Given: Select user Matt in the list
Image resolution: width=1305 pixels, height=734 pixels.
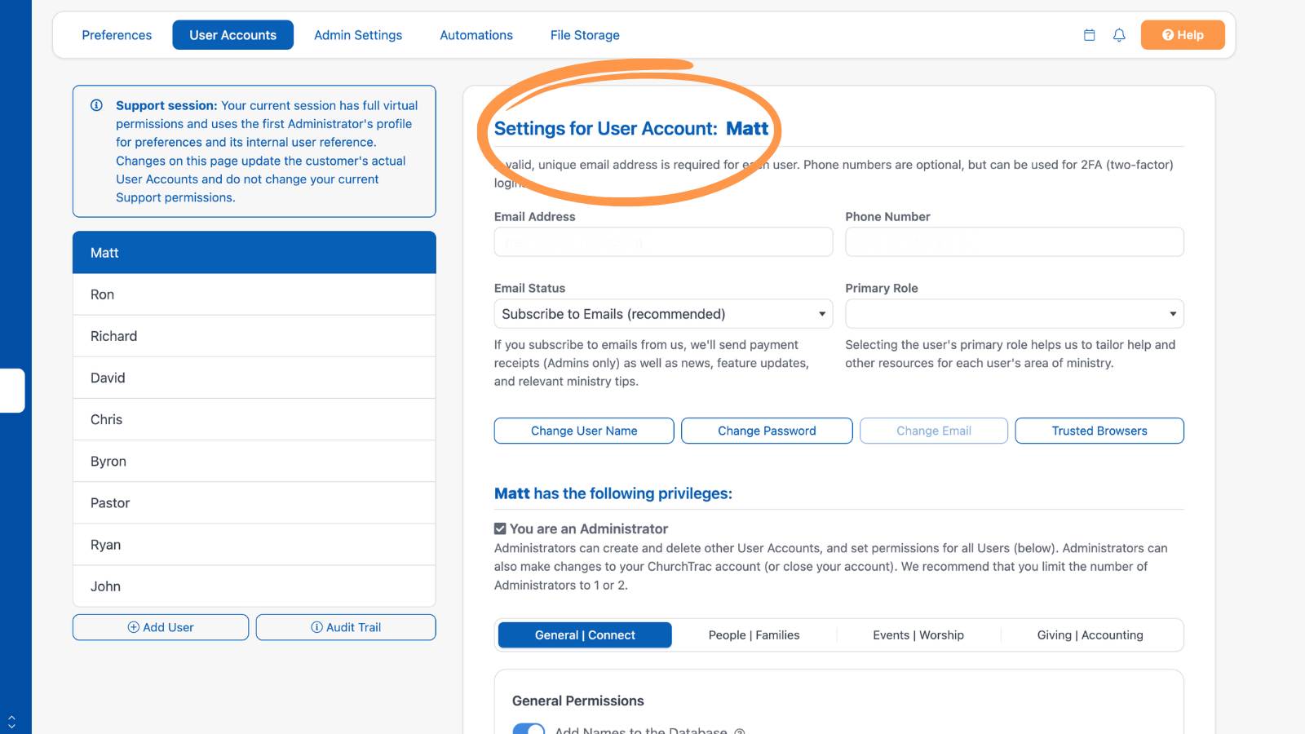Looking at the screenshot, I should point(254,253).
